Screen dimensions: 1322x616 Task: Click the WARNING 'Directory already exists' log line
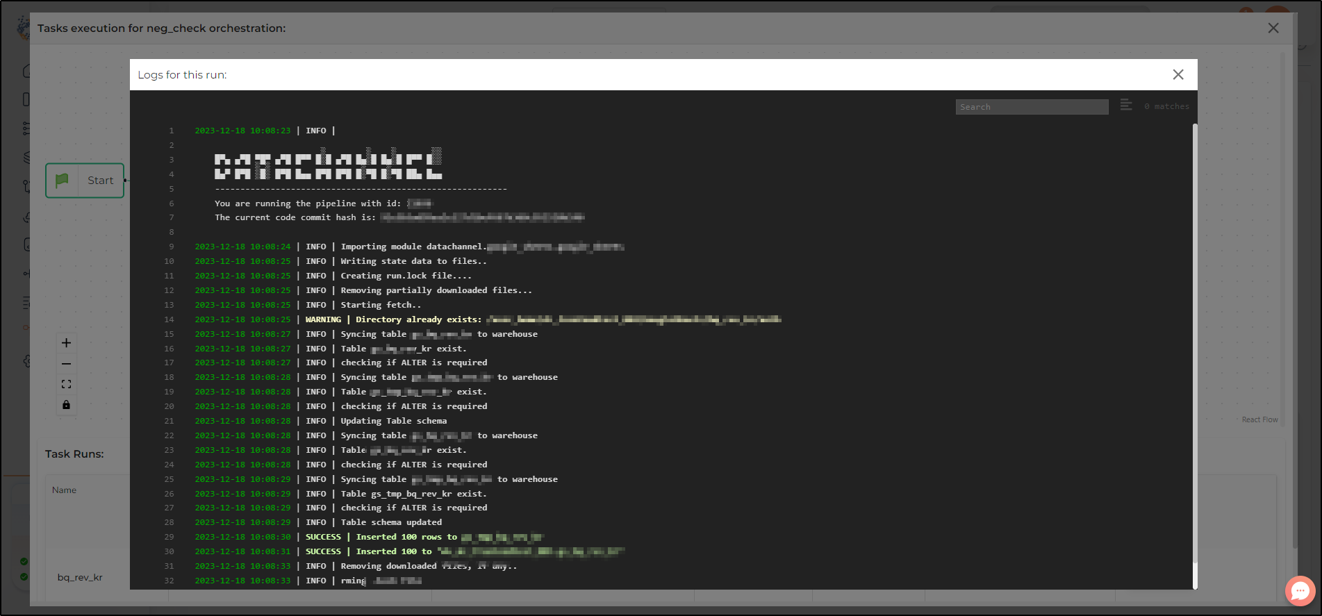click(x=488, y=319)
